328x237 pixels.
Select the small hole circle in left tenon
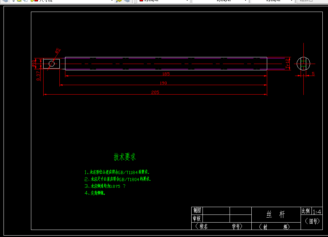52,64
